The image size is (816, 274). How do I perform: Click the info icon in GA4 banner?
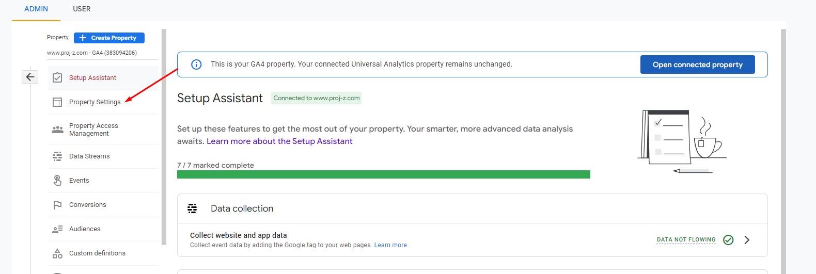tap(196, 65)
